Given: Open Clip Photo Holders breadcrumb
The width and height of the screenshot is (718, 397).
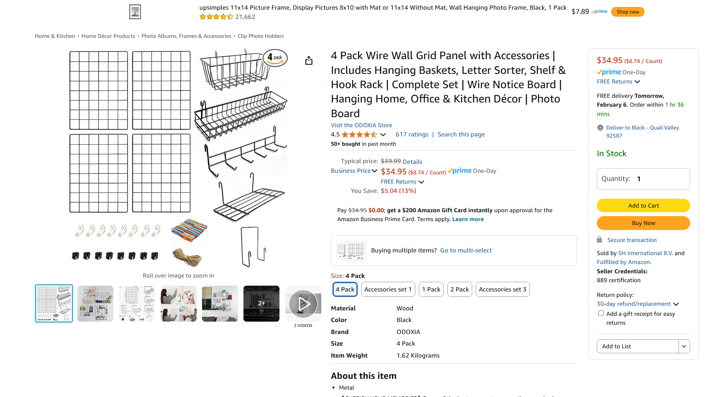Looking at the screenshot, I should coord(260,36).
